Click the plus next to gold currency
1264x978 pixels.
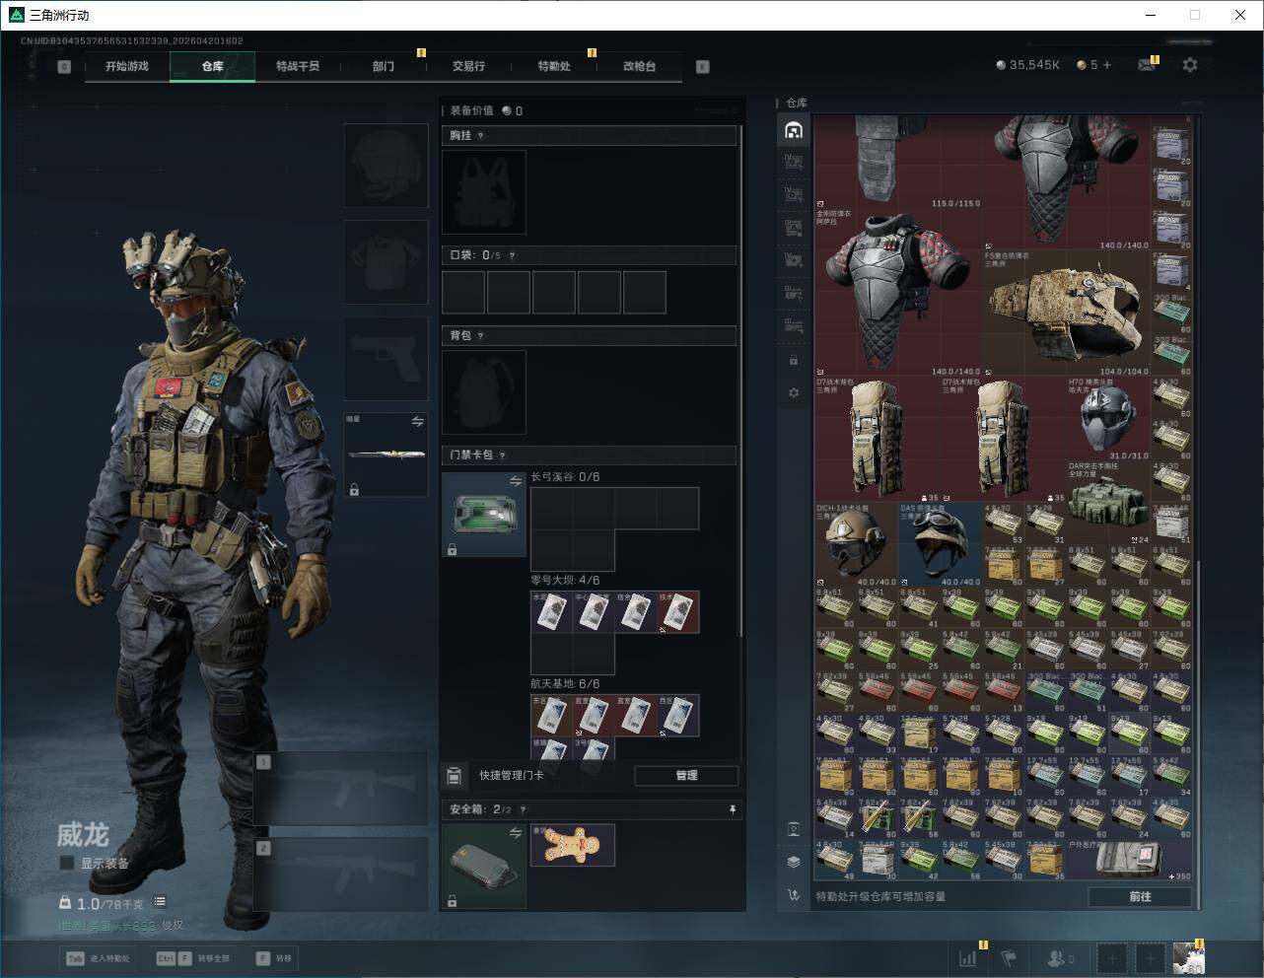(1107, 65)
